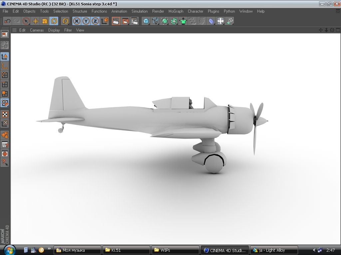Open viewport Display dropdown menu
Image resolution: width=341 pixels, height=255 pixels.
pyautogui.click(x=54, y=30)
